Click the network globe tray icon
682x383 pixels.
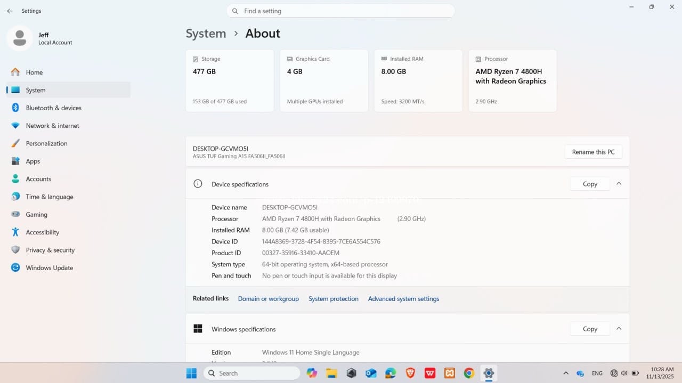coord(614,373)
